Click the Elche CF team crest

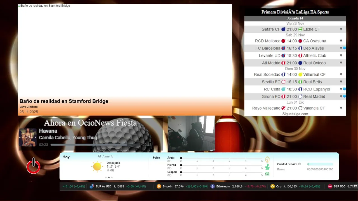click(300, 29)
